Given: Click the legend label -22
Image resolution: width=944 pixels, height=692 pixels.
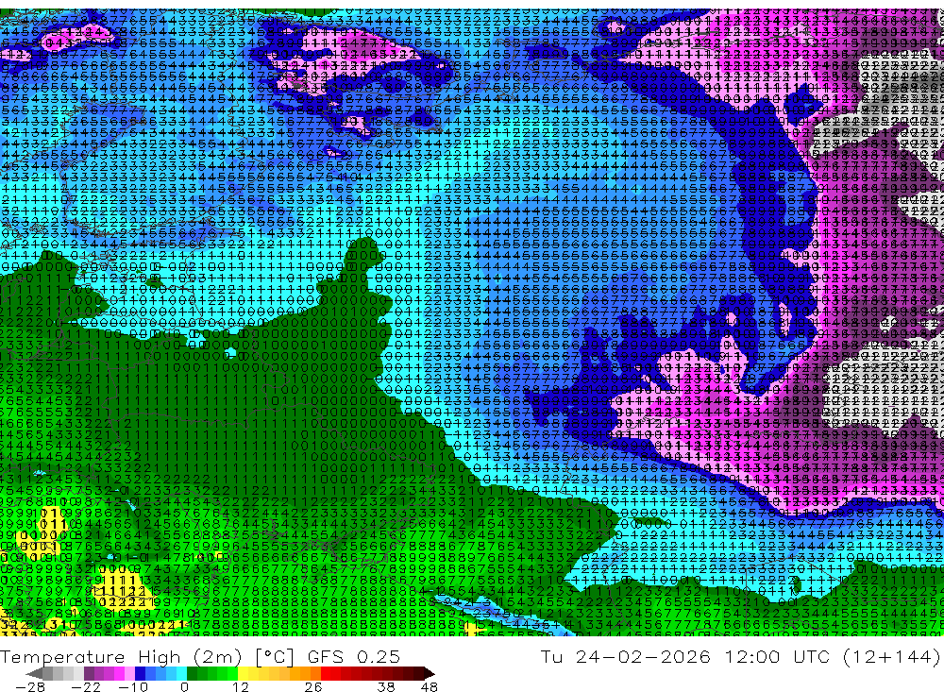Looking at the screenshot, I should pos(86,687).
